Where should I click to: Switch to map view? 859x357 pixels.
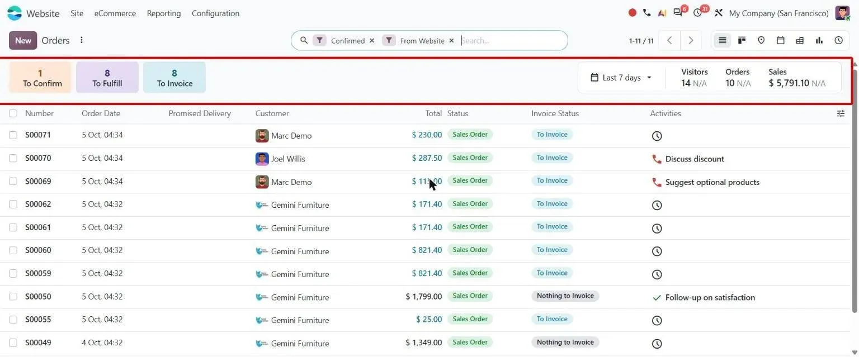[x=761, y=40]
